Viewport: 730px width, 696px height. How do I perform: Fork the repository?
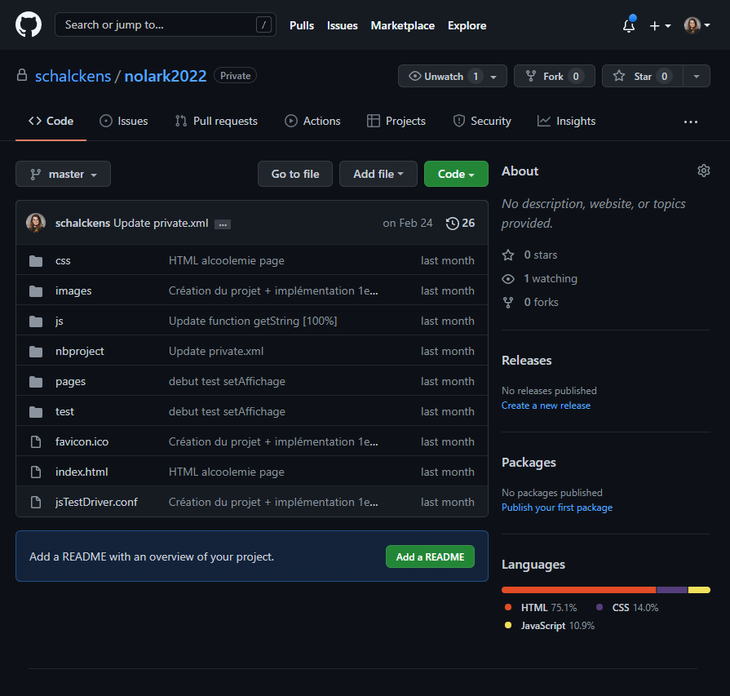tap(555, 76)
